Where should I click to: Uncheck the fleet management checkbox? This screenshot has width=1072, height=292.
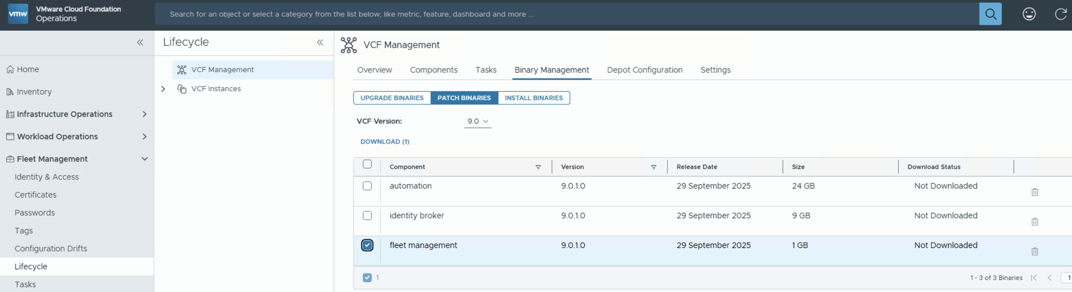coord(367,245)
